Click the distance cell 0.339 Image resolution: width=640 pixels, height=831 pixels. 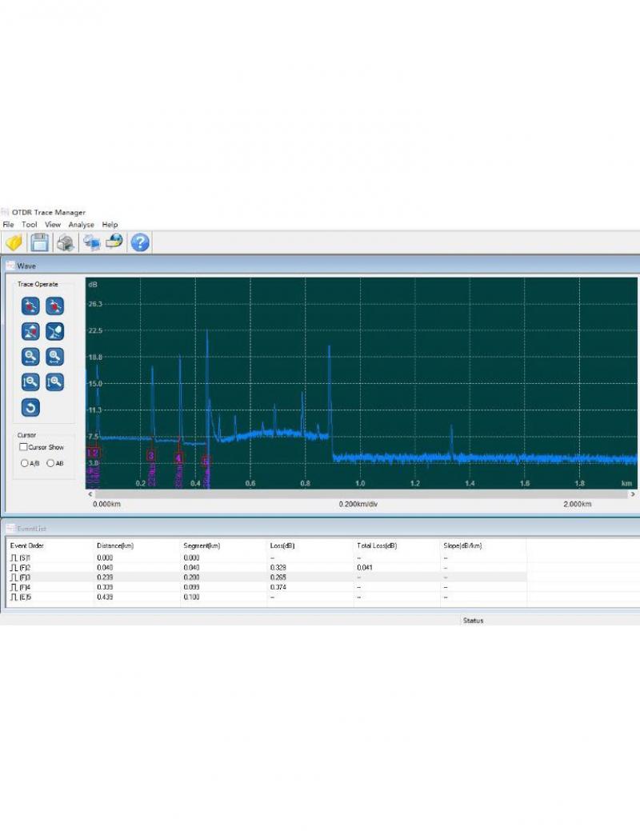pos(105,587)
